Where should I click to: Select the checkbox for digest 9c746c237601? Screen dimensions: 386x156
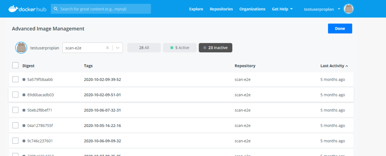pos(15,141)
